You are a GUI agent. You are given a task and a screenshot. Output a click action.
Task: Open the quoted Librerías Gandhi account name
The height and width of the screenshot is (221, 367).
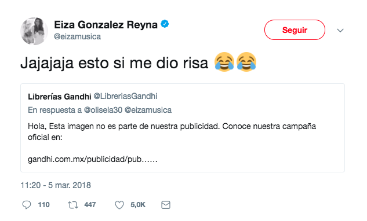pyautogui.click(x=60, y=97)
